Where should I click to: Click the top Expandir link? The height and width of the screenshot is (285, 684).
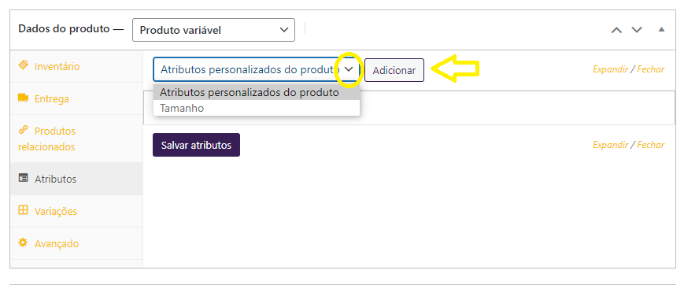click(610, 69)
